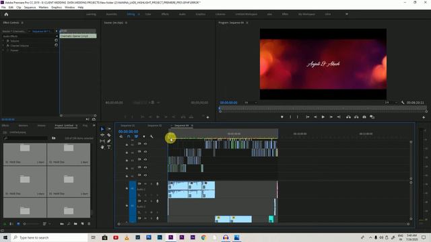Image resolution: width=431 pixels, height=242 pixels.
Task: Toggle visibility eye for track V5
Action: (145, 144)
